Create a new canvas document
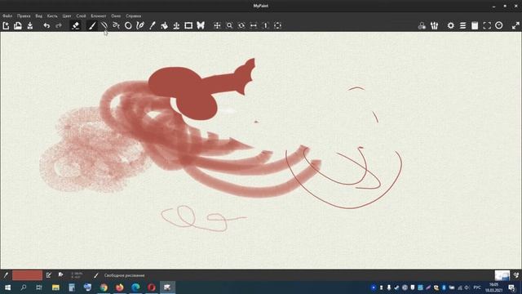This screenshot has width=522, height=294. (6, 25)
